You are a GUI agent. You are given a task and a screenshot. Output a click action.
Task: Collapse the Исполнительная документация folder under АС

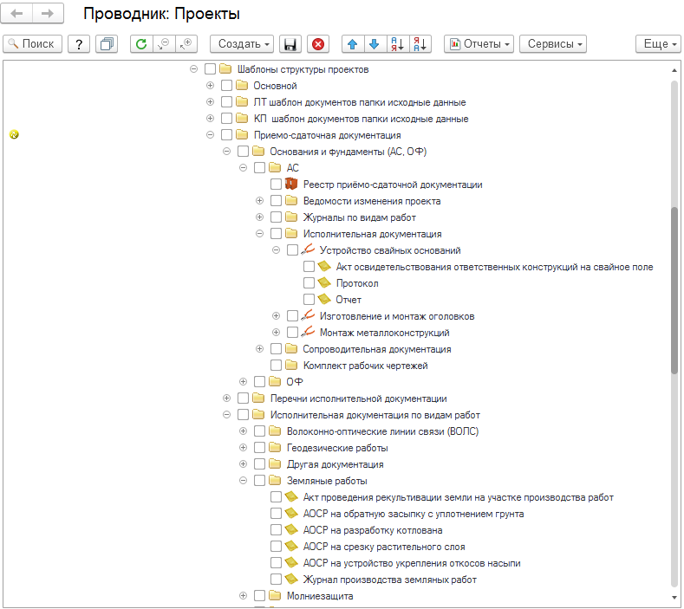pyautogui.click(x=259, y=234)
